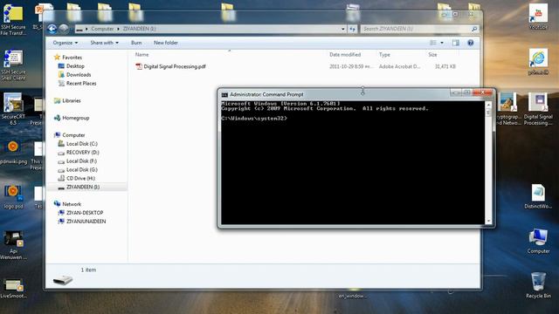Click Command Prompt scrollbar up arrow
The height and width of the screenshot is (314, 559).
point(488,105)
